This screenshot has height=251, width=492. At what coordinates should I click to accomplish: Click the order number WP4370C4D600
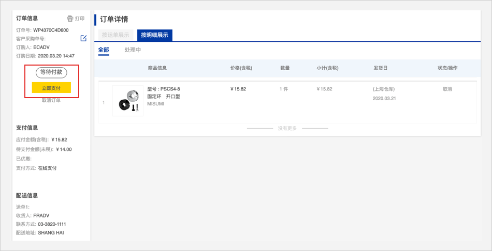coord(51,30)
